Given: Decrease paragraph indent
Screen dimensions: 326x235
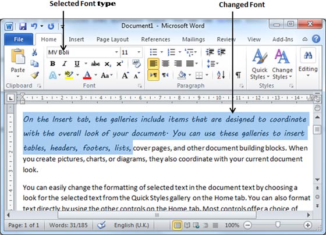Looking at the screenshot, I should point(210,52).
